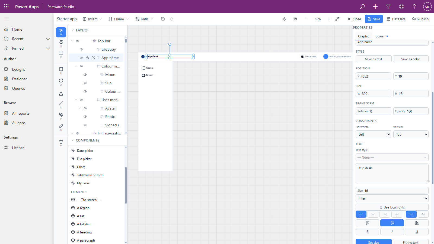The image size is (434, 244).
Task: Open the filter icon in header
Action: (388, 7)
